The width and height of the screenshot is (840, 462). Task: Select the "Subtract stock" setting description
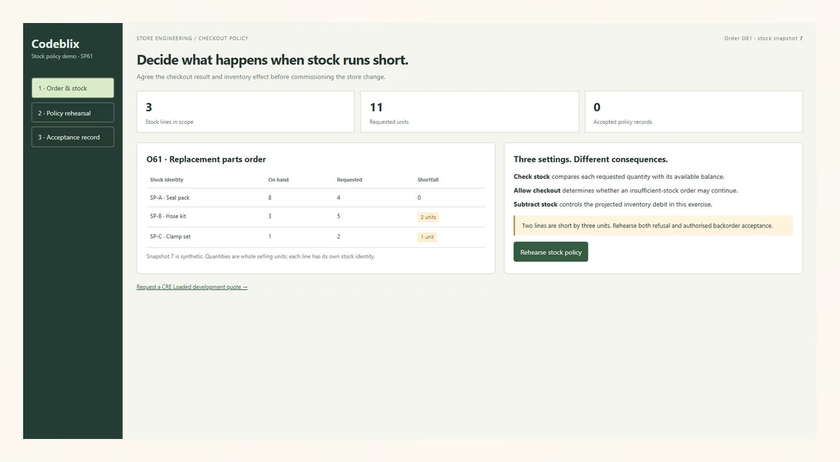pyautogui.click(x=613, y=204)
